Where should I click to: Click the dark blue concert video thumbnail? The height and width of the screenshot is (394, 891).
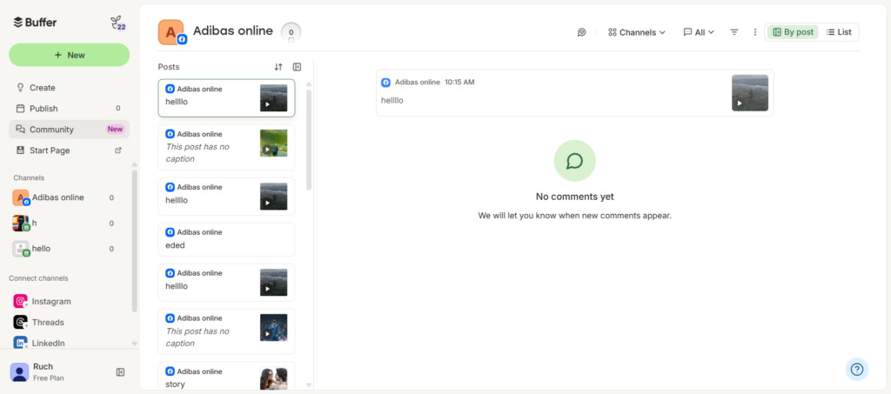273,328
